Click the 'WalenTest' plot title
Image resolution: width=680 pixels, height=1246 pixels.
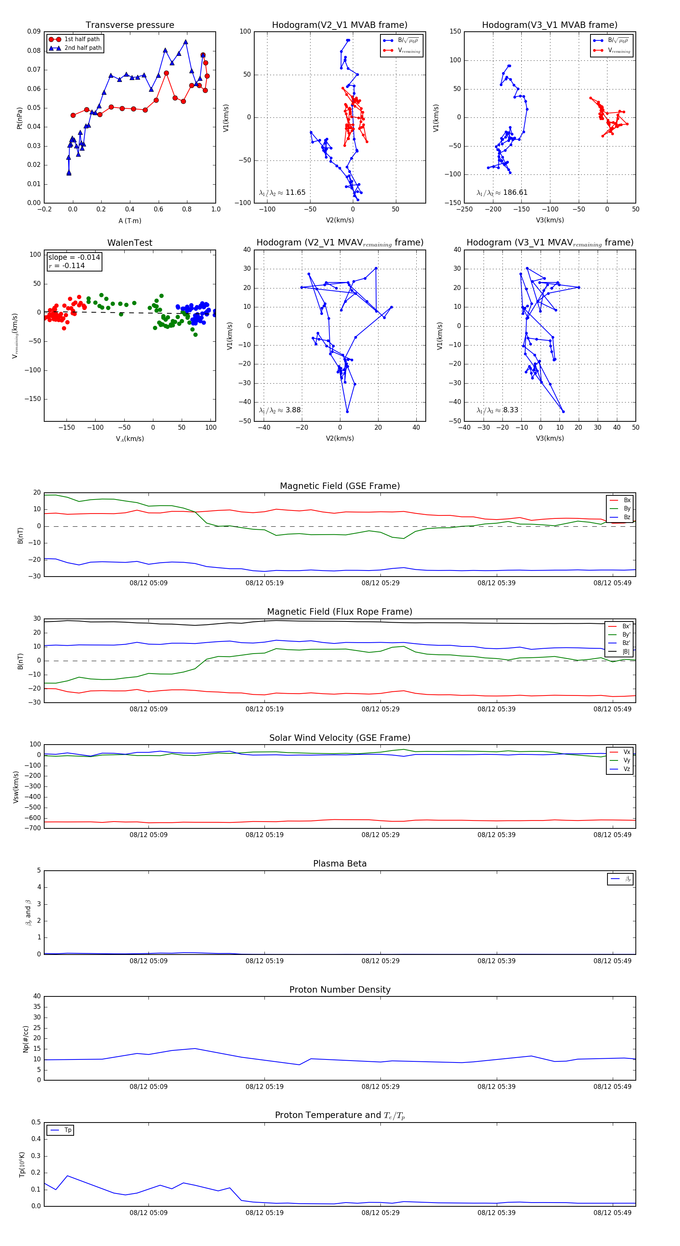pyautogui.click(x=130, y=243)
